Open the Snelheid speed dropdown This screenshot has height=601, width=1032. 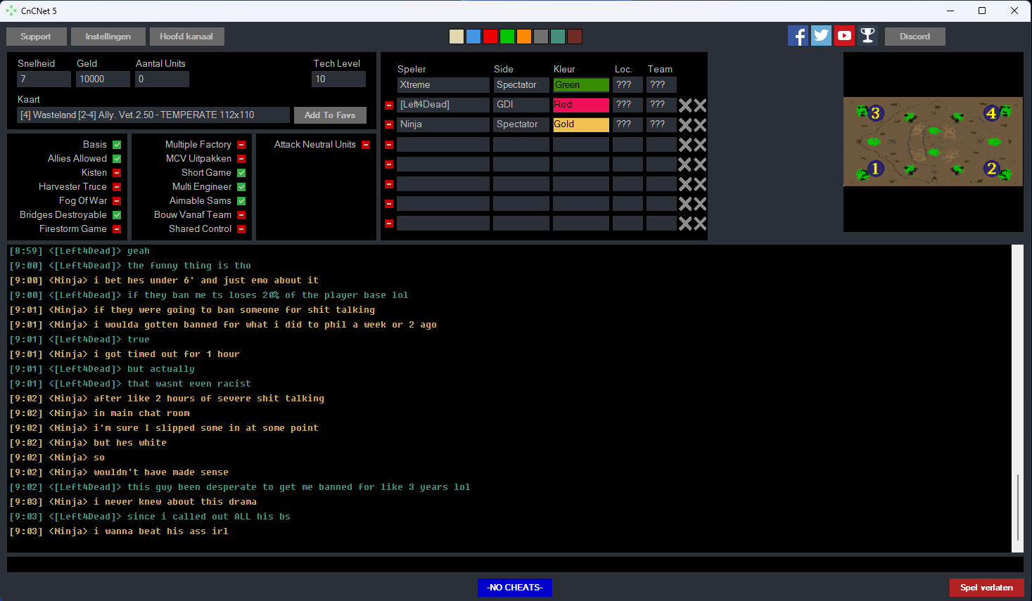tap(44, 79)
